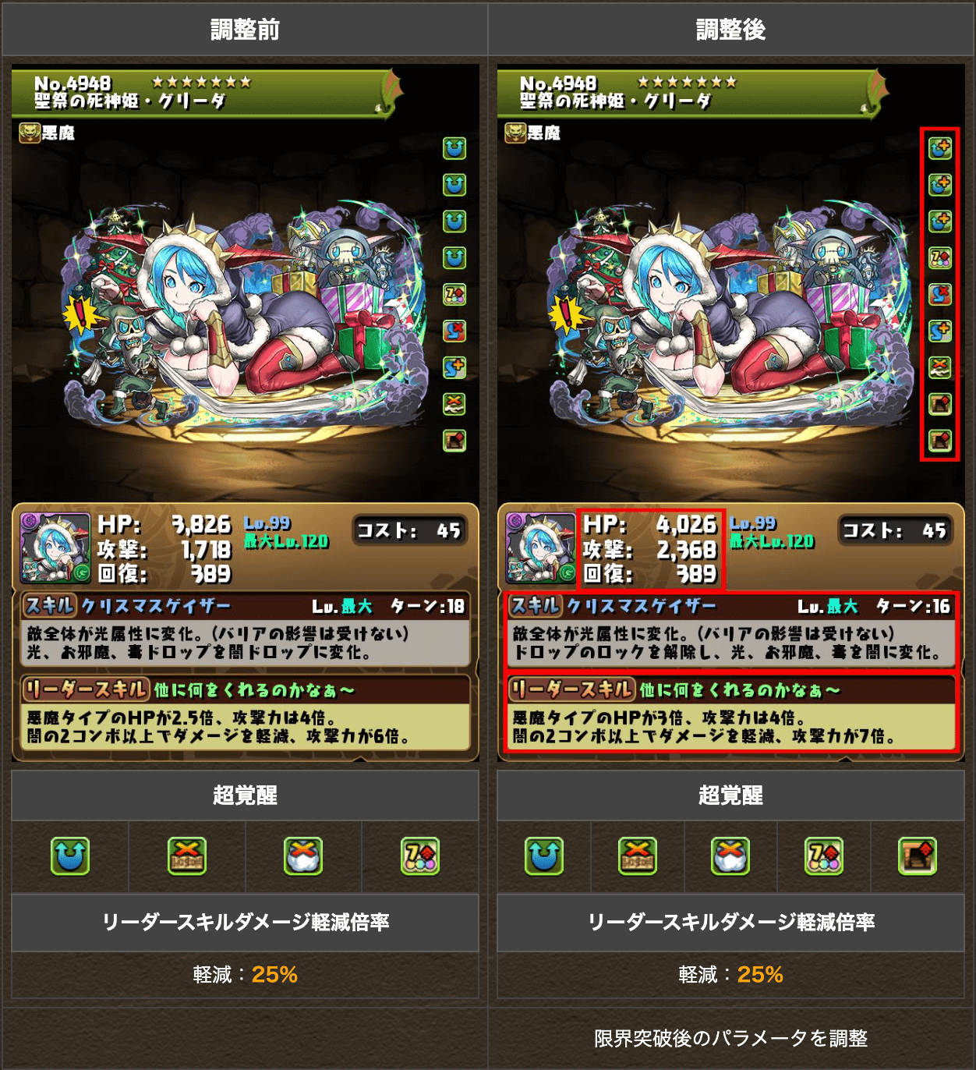The width and height of the screenshot is (976, 1070).
Task: Click the 悪魔 type icon in 調整前 card
Action: click(x=30, y=133)
